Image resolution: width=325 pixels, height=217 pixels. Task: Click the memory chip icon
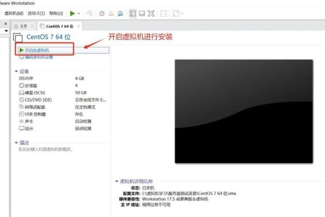[x=22, y=78]
